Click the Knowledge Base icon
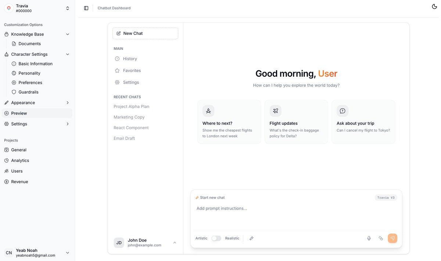 click(7, 34)
